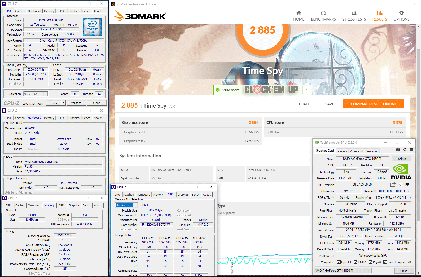421x277 pixels.
Task: Click Compare Result Online button
Action: 373,104
